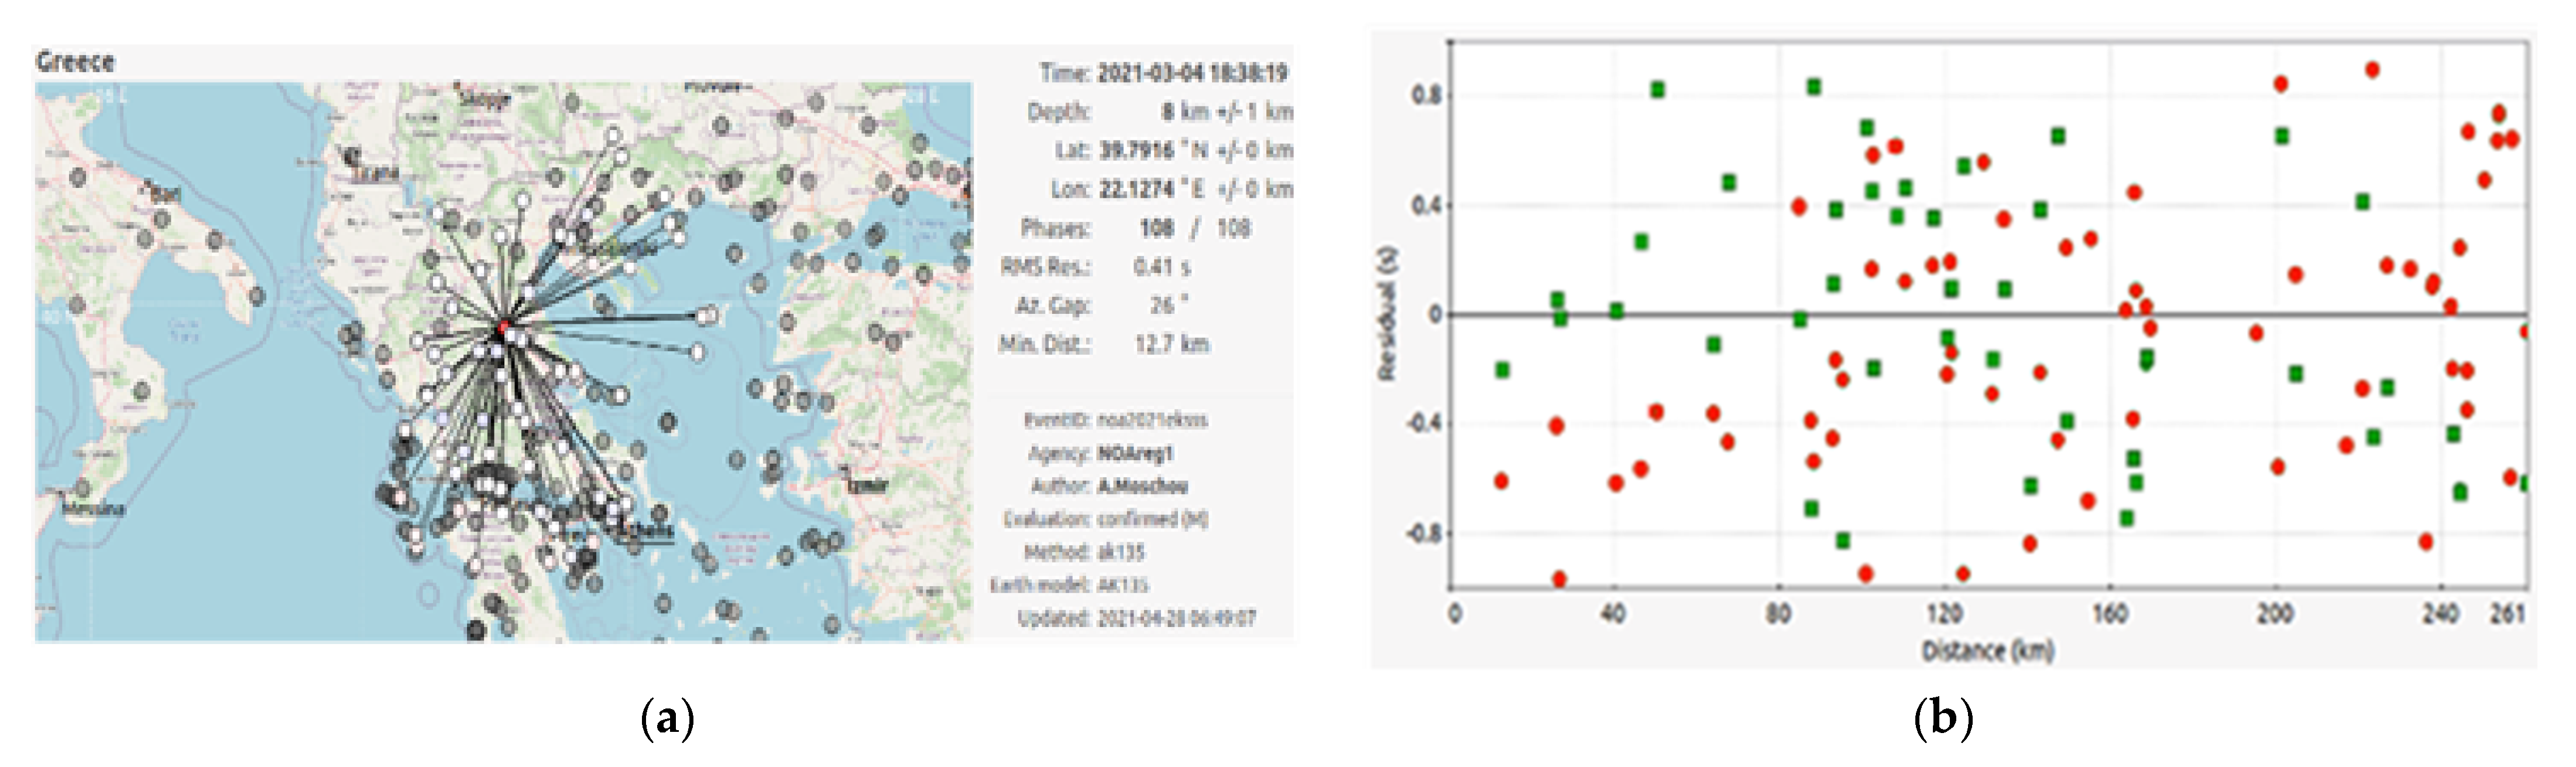
Task: Select topmost red residual dot near 220 km
Action: (2372, 70)
